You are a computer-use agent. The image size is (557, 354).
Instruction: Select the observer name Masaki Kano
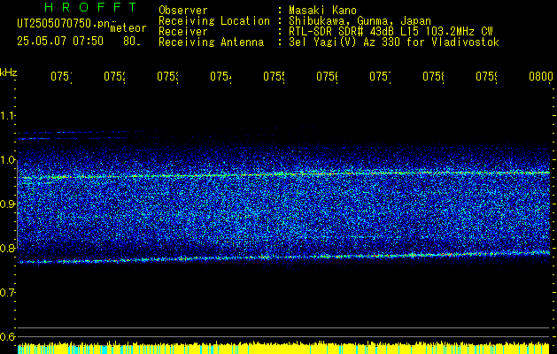coord(322,11)
